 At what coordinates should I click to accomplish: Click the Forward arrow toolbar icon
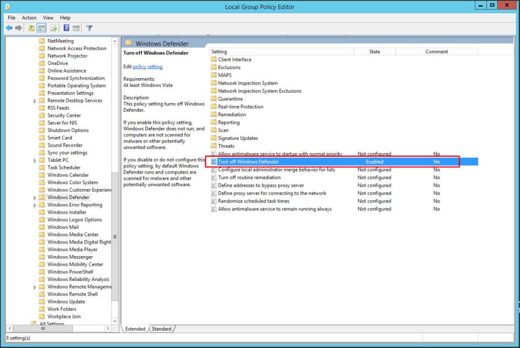click(x=19, y=28)
